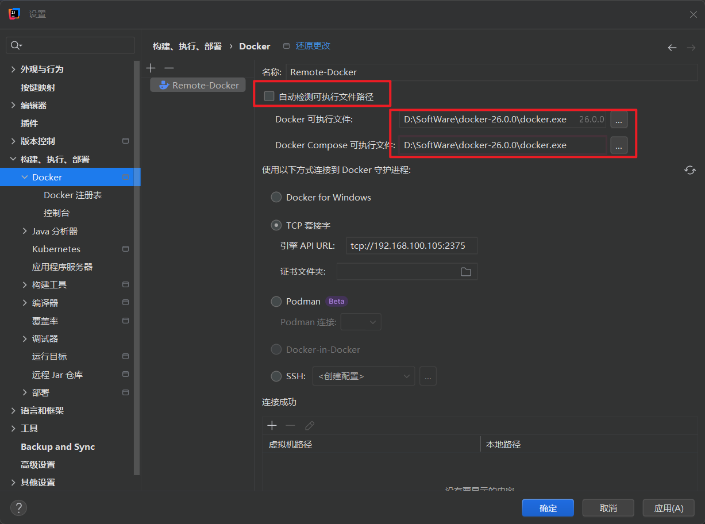Click 取消 button
This screenshot has height=524, width=705.
pyautogui.click(x=608, y=508)
